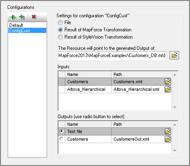The image size is (190, 166).
Task: Browse path for Text file output
Action: click(x=168, y=131)
